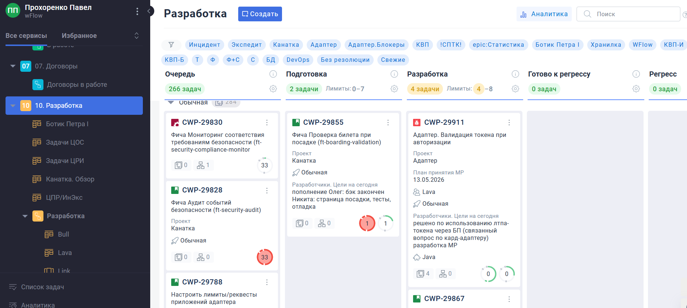Click the red 1 progress circle on CWP-29855

pos(367,223)
